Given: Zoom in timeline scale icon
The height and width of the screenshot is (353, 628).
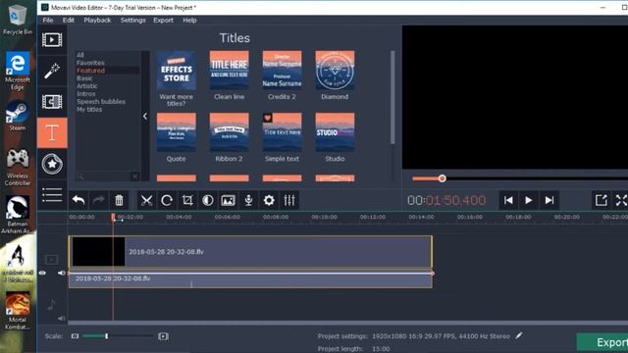Looking at the screenshot, I should click(x=163, y=336).
